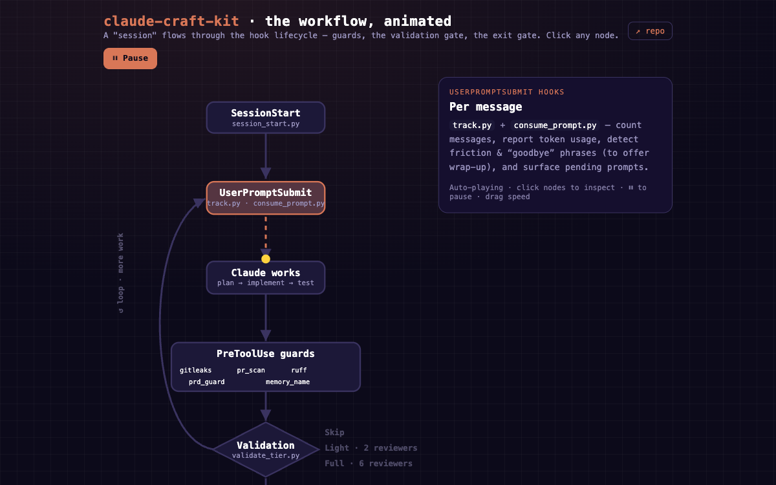The image size is (776, 485).
Task: Click the USERPROMPTSUBMIT HOOKS panel label
Action: pyautogui.click(x=507, y=92)
